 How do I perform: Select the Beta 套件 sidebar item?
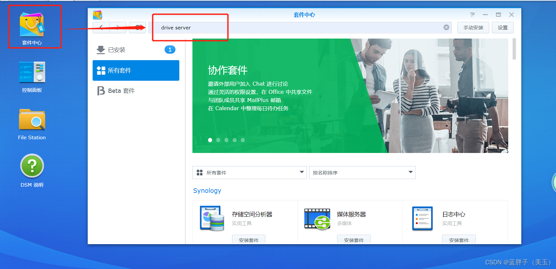coord(136,91)
